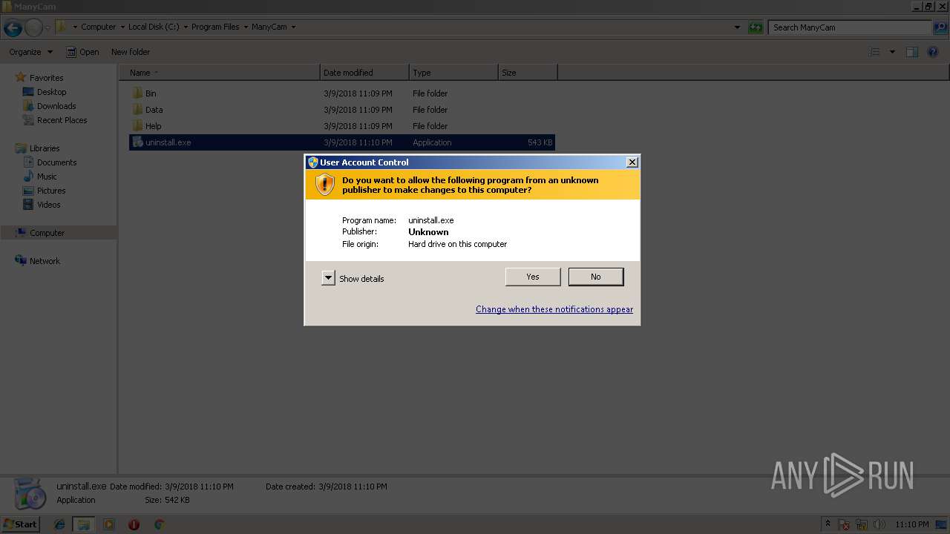Open the Videos library

[x=49, y=205]
